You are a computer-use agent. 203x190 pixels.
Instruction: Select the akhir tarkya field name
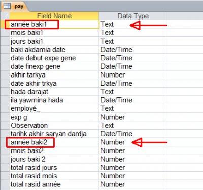pyautogui.click(x=54, y=75)
